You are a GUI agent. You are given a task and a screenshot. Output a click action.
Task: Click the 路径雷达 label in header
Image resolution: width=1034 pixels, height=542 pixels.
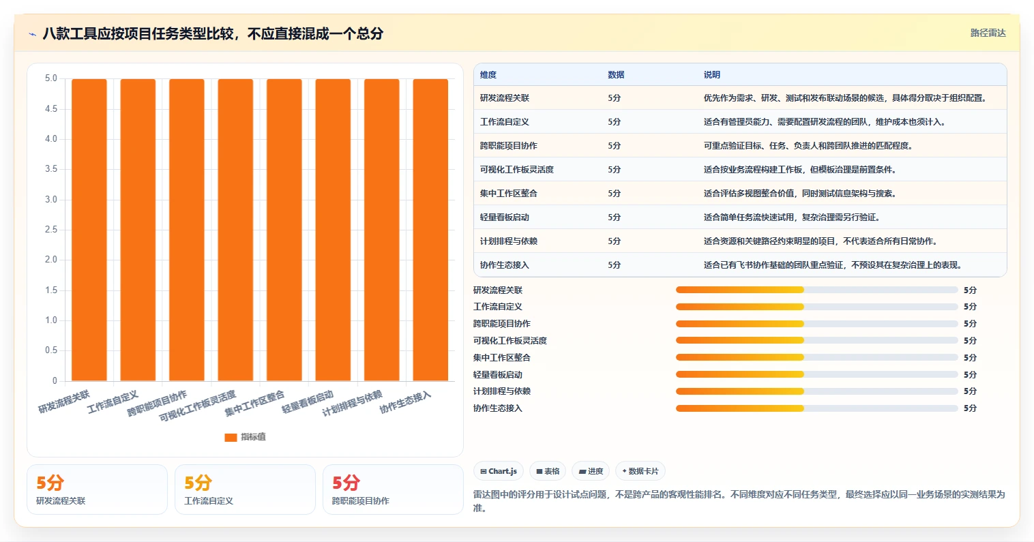pyautogui.click(x=988, y=33)
